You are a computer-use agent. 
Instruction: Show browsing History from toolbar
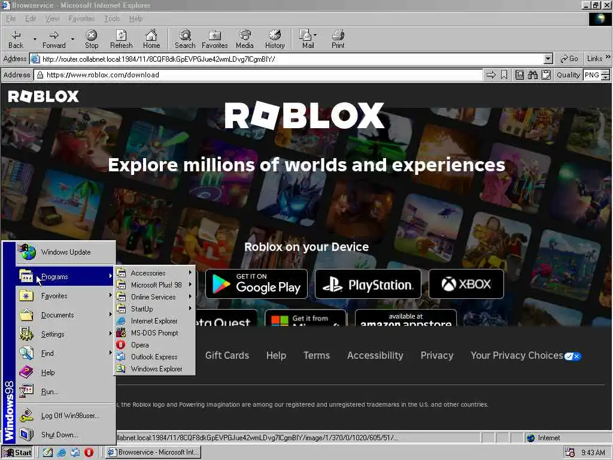[x=275, y=39]
